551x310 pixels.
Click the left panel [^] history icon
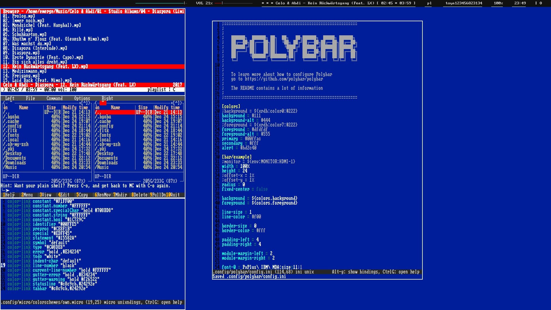[85, 103]
